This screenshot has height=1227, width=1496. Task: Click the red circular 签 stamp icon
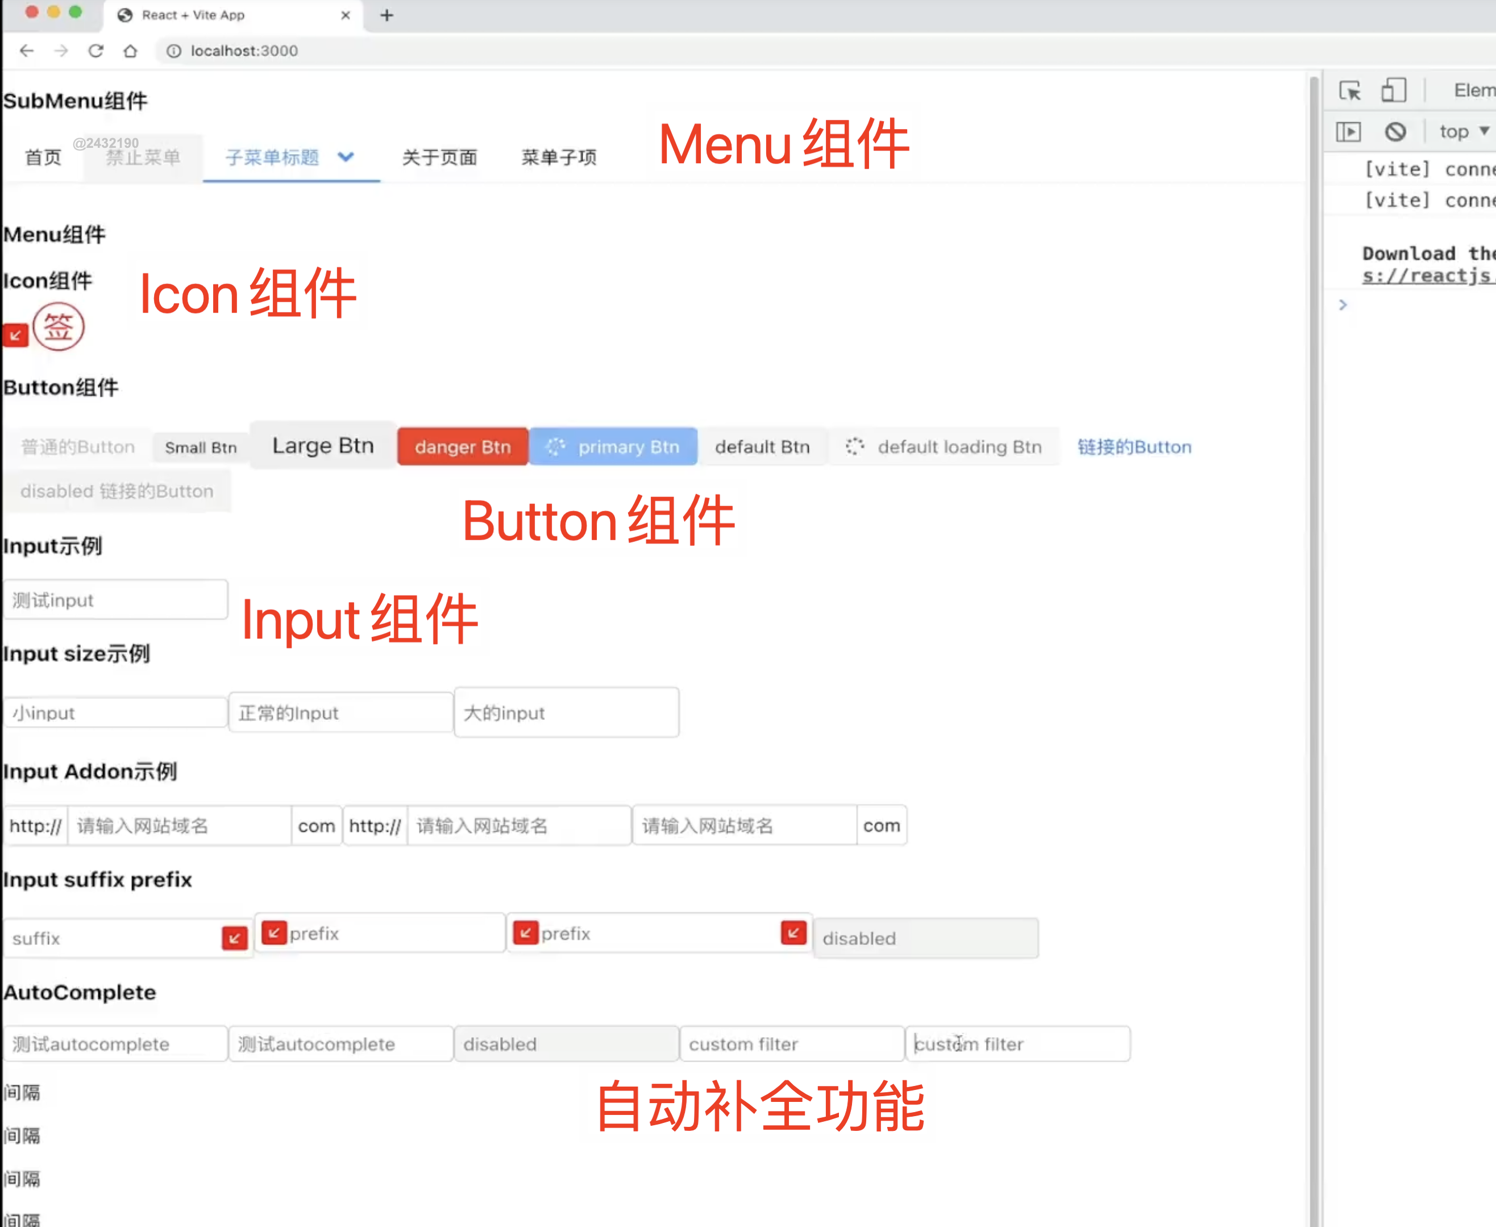click(x=59, y=328)
